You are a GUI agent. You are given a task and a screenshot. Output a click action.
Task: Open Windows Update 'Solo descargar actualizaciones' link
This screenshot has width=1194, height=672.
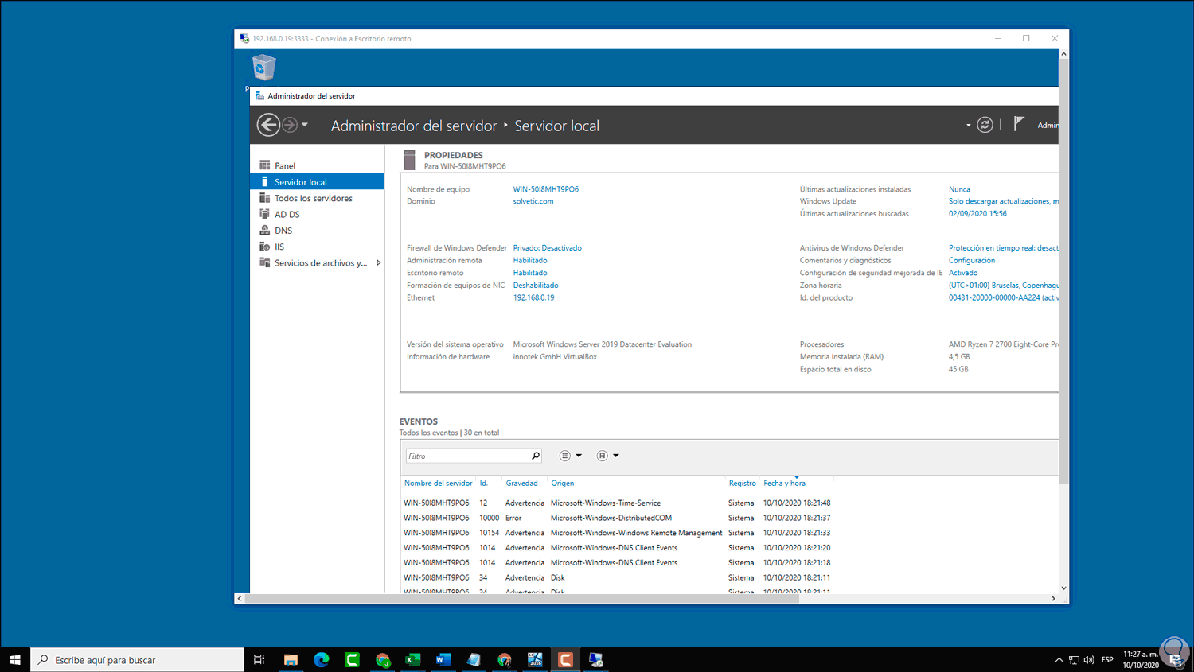coord(1004,201)
